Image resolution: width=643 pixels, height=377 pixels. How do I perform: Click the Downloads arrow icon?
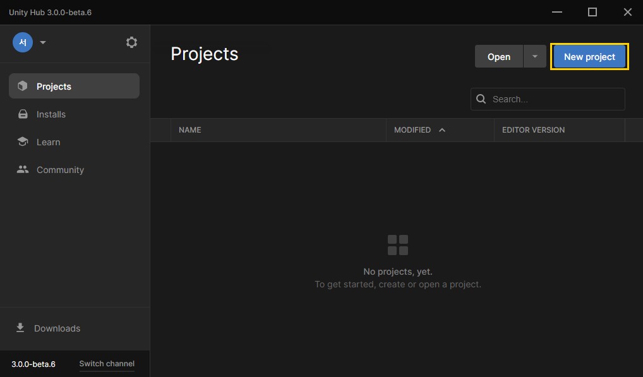[20, 328]
